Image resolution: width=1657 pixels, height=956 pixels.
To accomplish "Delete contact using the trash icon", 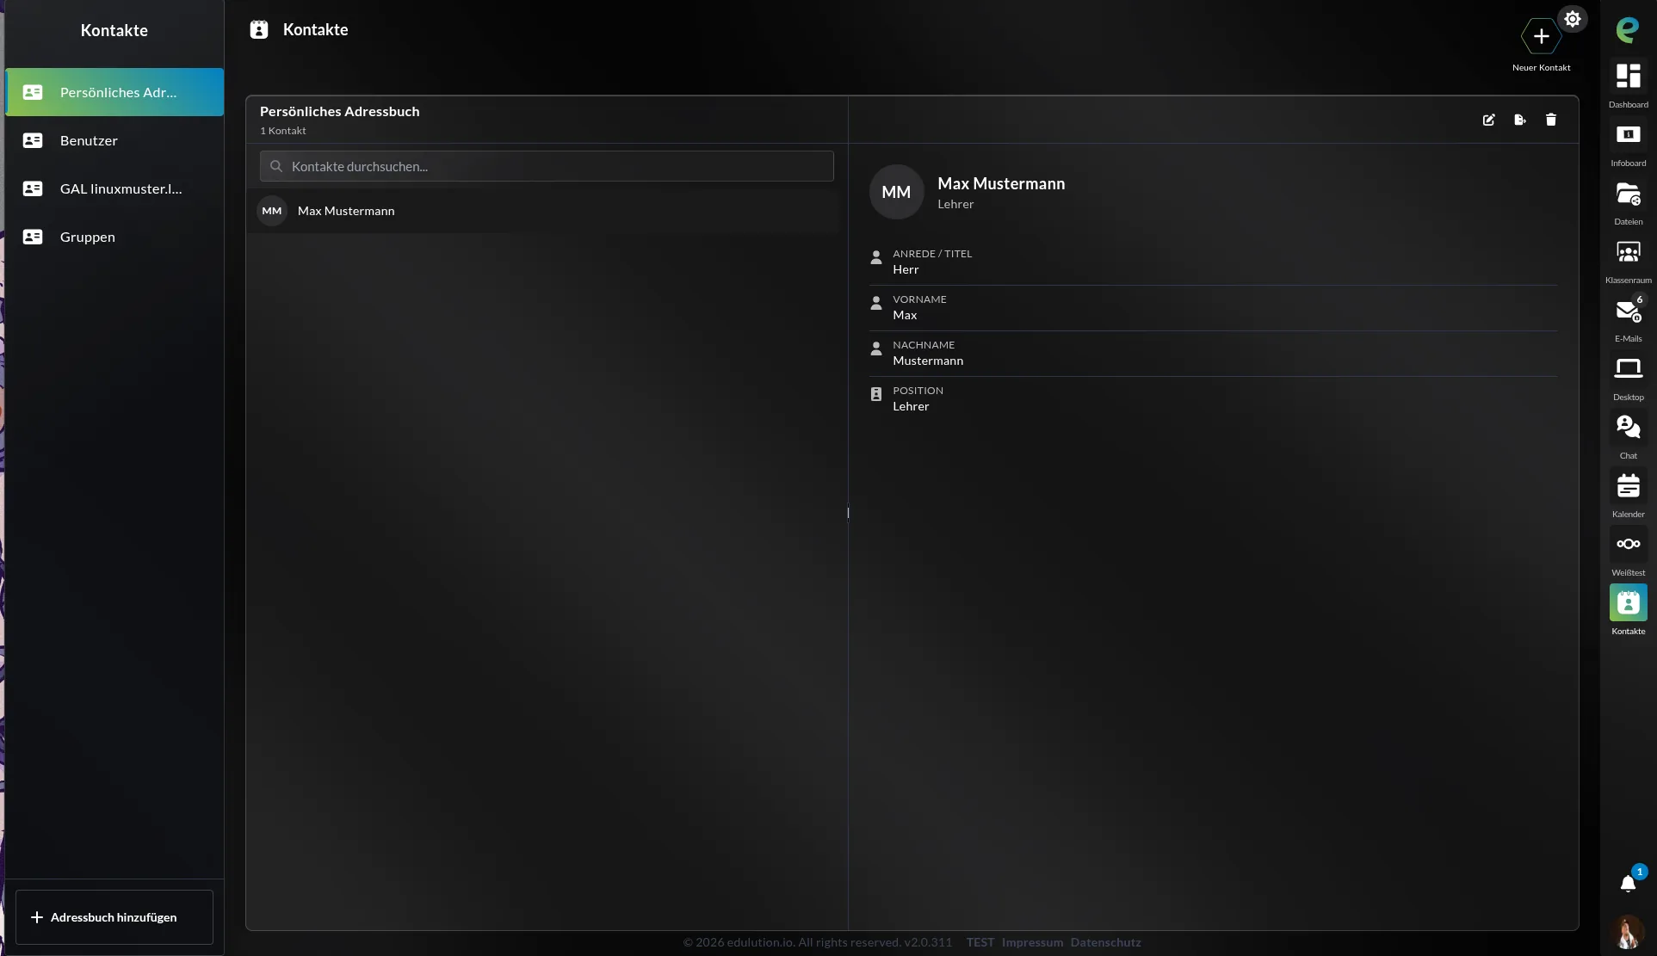I will [x=1550, y=120].
